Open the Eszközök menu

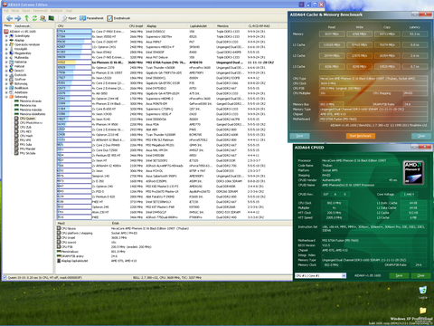pyautogui.click(x=57, y=11)
